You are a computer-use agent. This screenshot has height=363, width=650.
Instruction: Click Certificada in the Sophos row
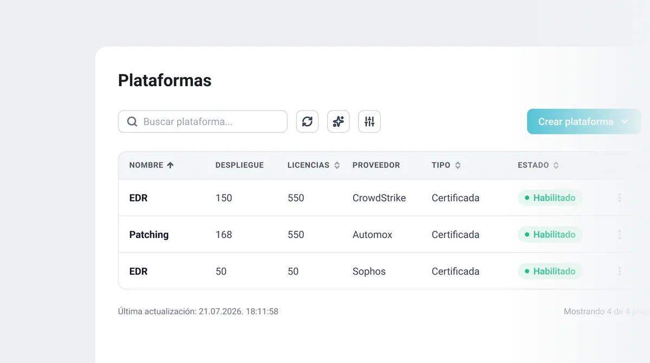tap(456, 271)
